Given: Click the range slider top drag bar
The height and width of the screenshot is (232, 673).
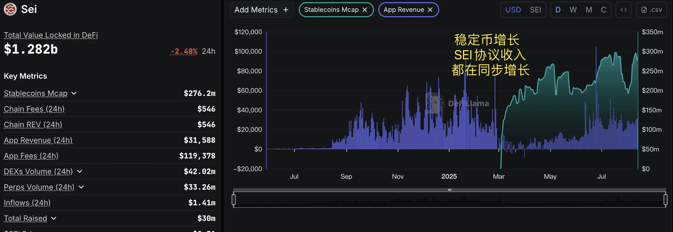Looking at the screenshot, I should point(449,190).
